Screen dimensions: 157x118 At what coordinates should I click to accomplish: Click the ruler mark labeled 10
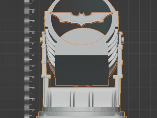pos(33,11)
